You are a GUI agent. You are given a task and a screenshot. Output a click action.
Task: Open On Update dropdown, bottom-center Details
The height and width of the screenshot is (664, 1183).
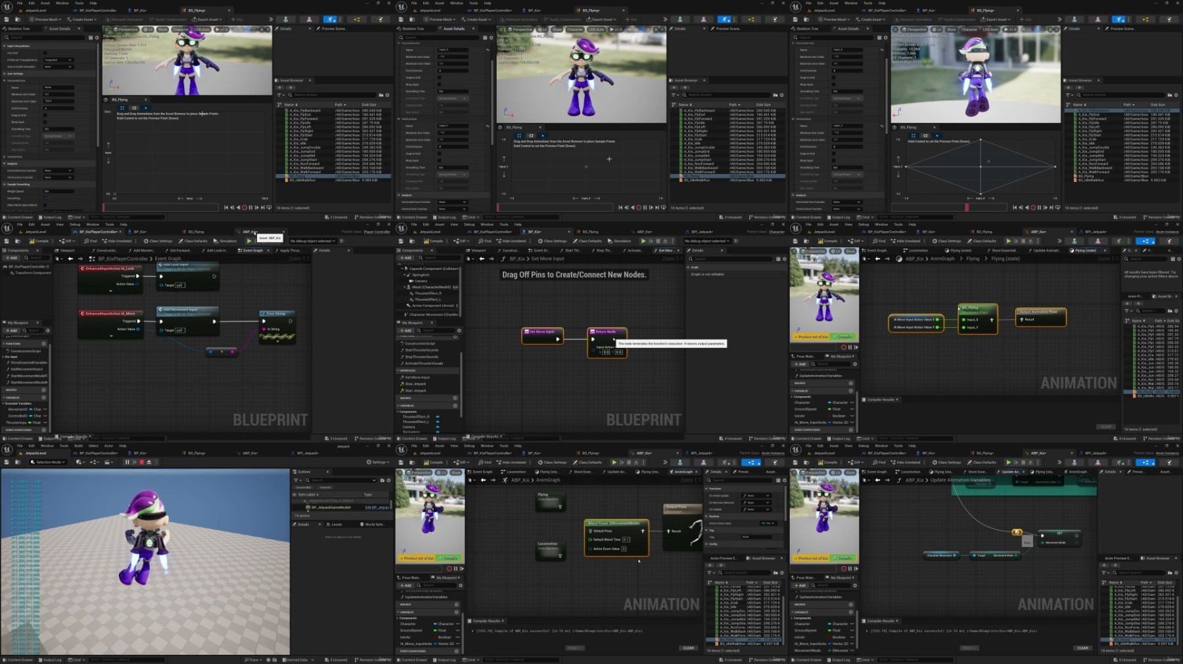click(x=755, y=509)
